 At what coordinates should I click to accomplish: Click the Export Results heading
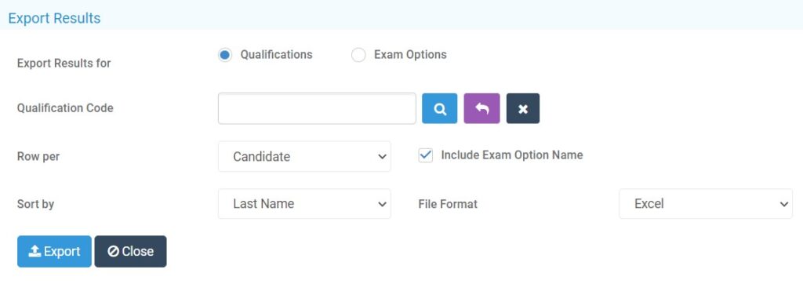(x=54, y=19)
